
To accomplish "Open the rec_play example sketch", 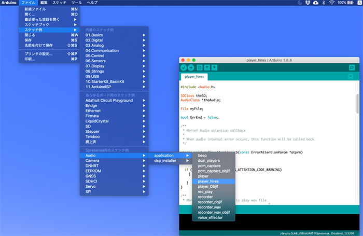I will 214,191.
